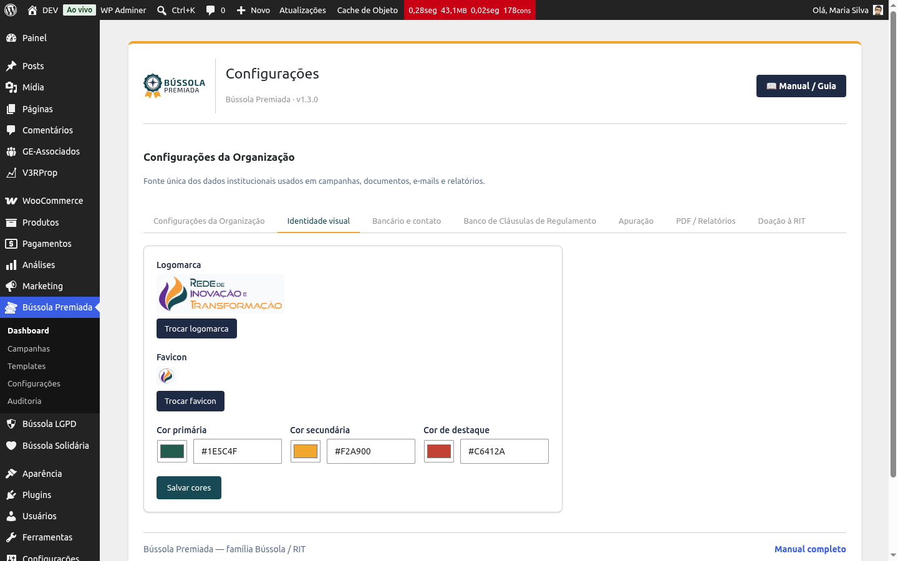Click the GE-Associados group icon
Screen dimensions: 898x561
(x=11, y=151)
